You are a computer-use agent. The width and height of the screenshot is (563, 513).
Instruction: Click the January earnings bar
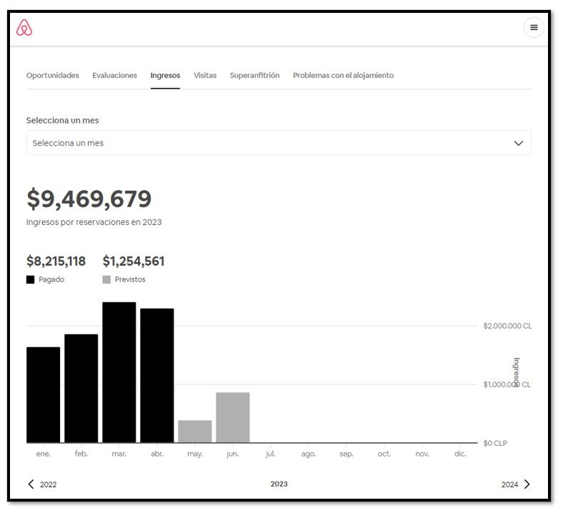pyautogui.click(x=43, y=394)
